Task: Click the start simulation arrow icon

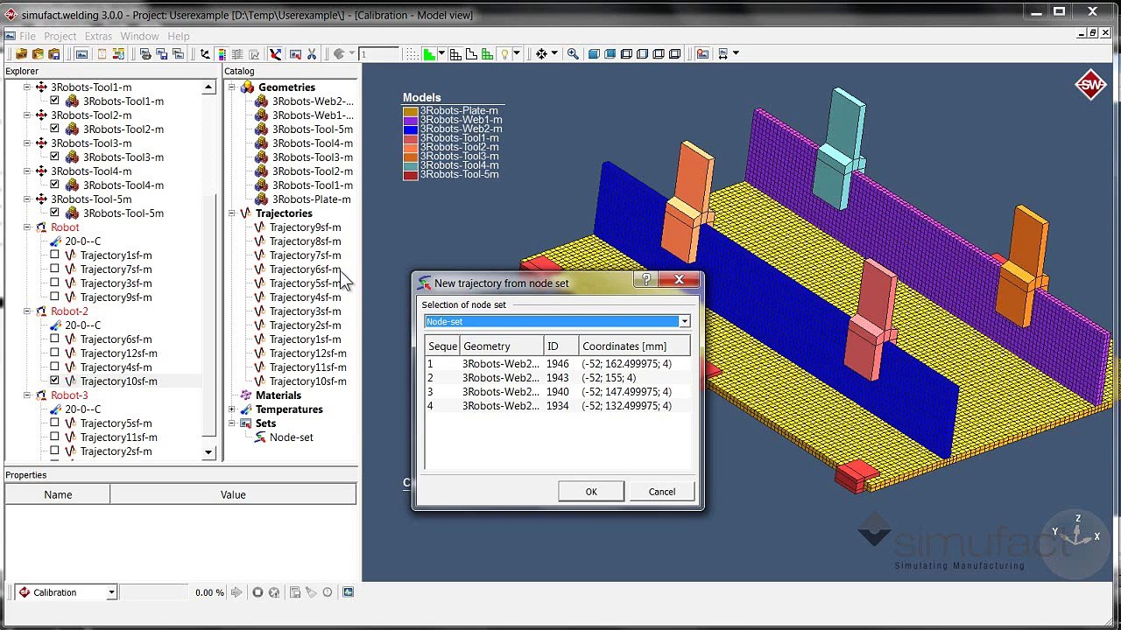Action: click(x=236, y=592)
